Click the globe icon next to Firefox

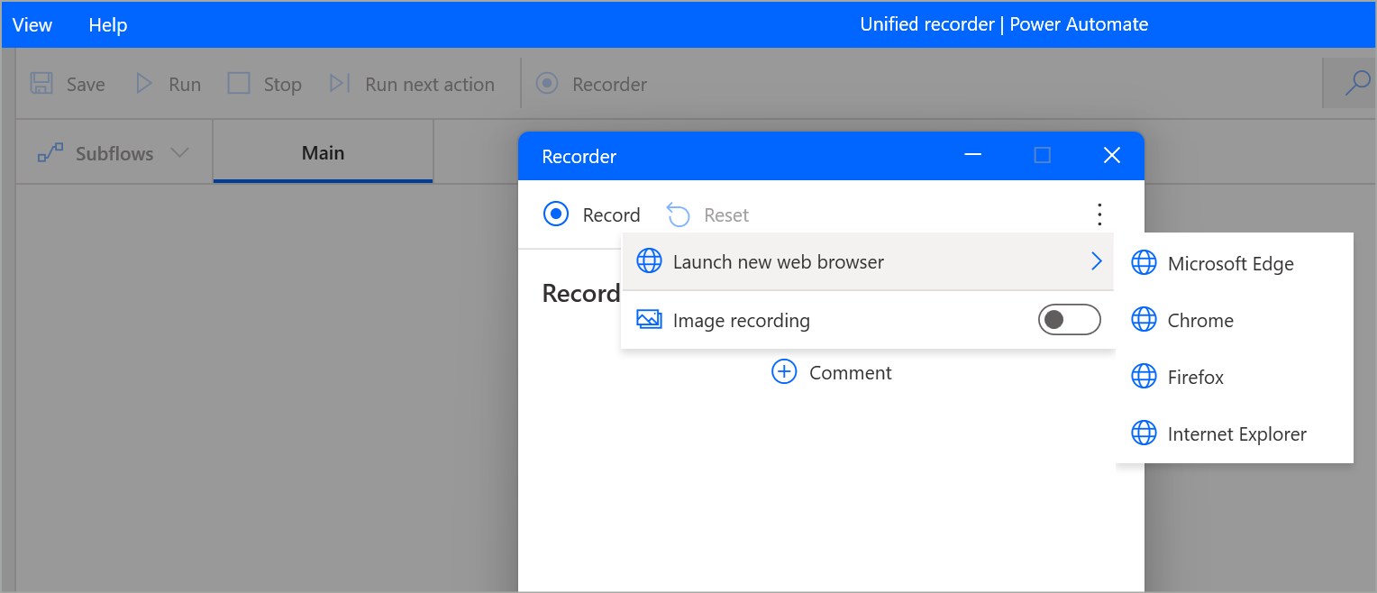pyautogui.click(x=1144, y=376)
